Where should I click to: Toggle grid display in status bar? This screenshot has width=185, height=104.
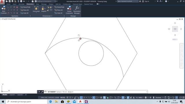coord(67,98)
